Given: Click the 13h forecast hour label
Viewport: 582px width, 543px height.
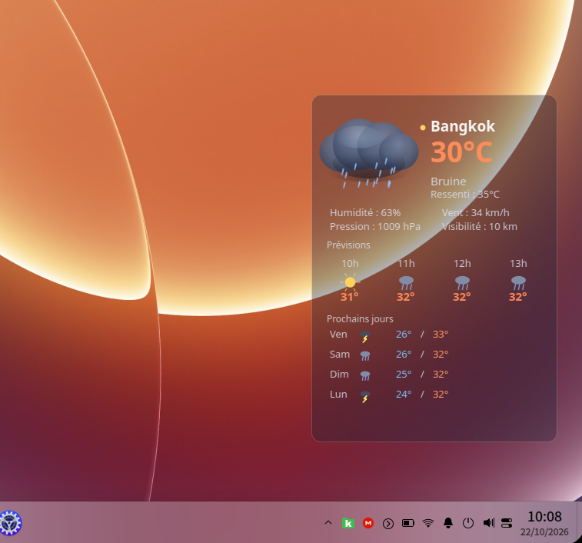Looking at the screenshot, I should tap(518, 264).
